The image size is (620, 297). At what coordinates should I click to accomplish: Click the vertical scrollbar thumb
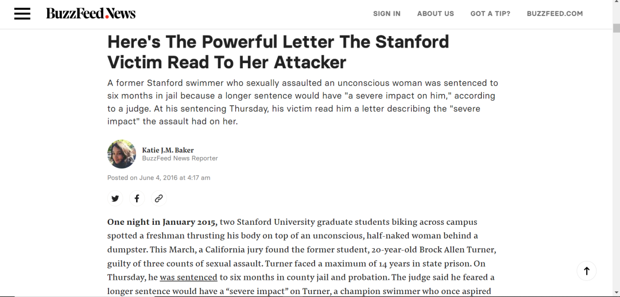(x=616, y=28)
